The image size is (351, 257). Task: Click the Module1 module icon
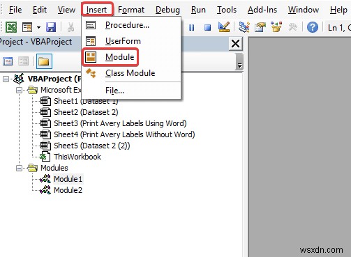click(45, 179)
